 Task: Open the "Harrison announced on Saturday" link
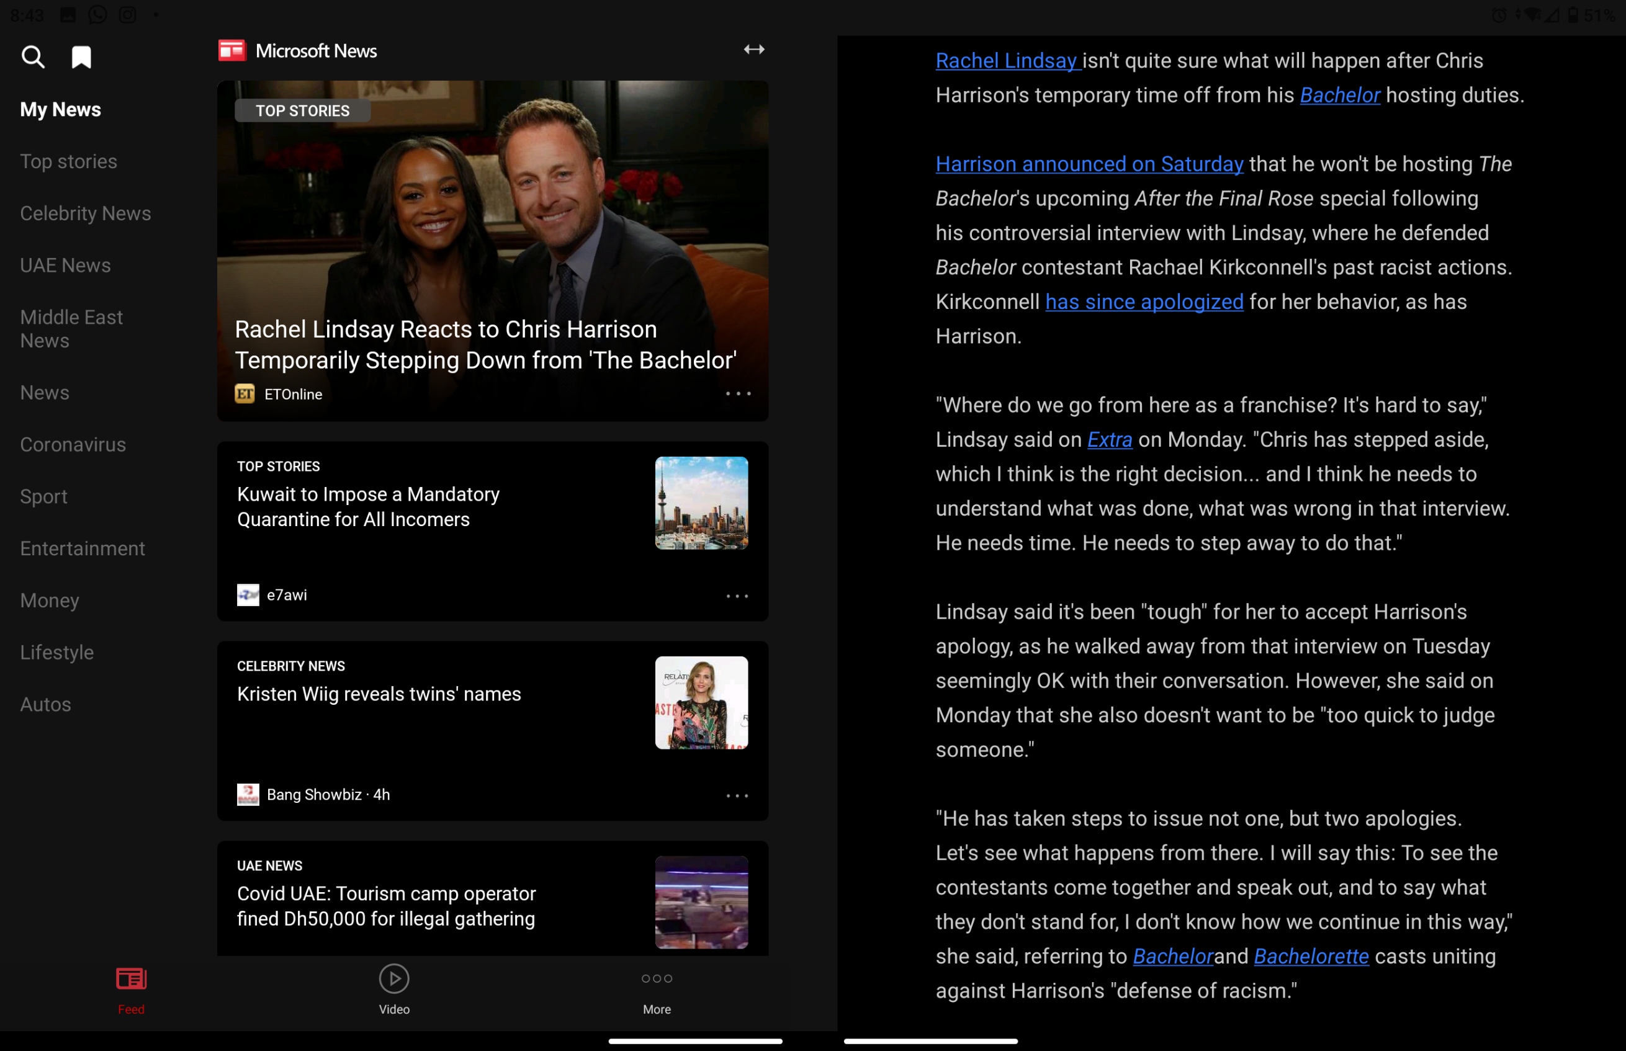(x=1089, y=164)
